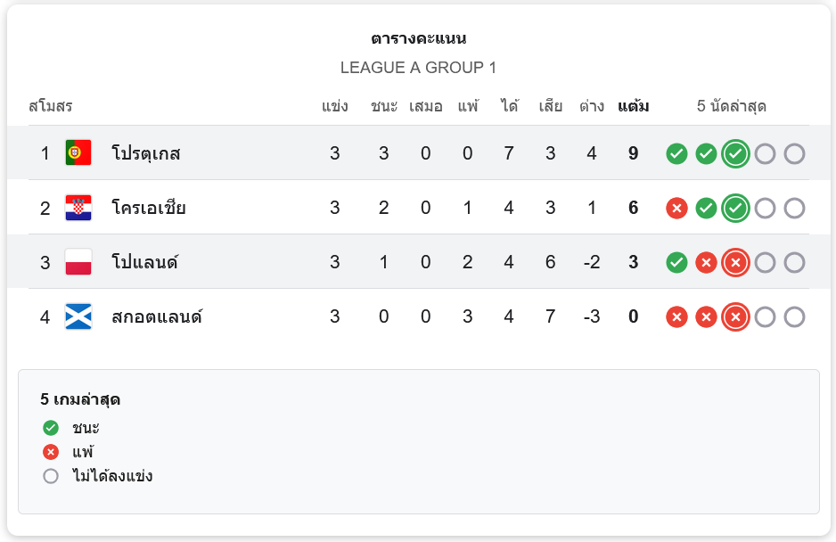836x542 pixels.
Task: Click the Scotland flag icon
Action: pos(78,316)
